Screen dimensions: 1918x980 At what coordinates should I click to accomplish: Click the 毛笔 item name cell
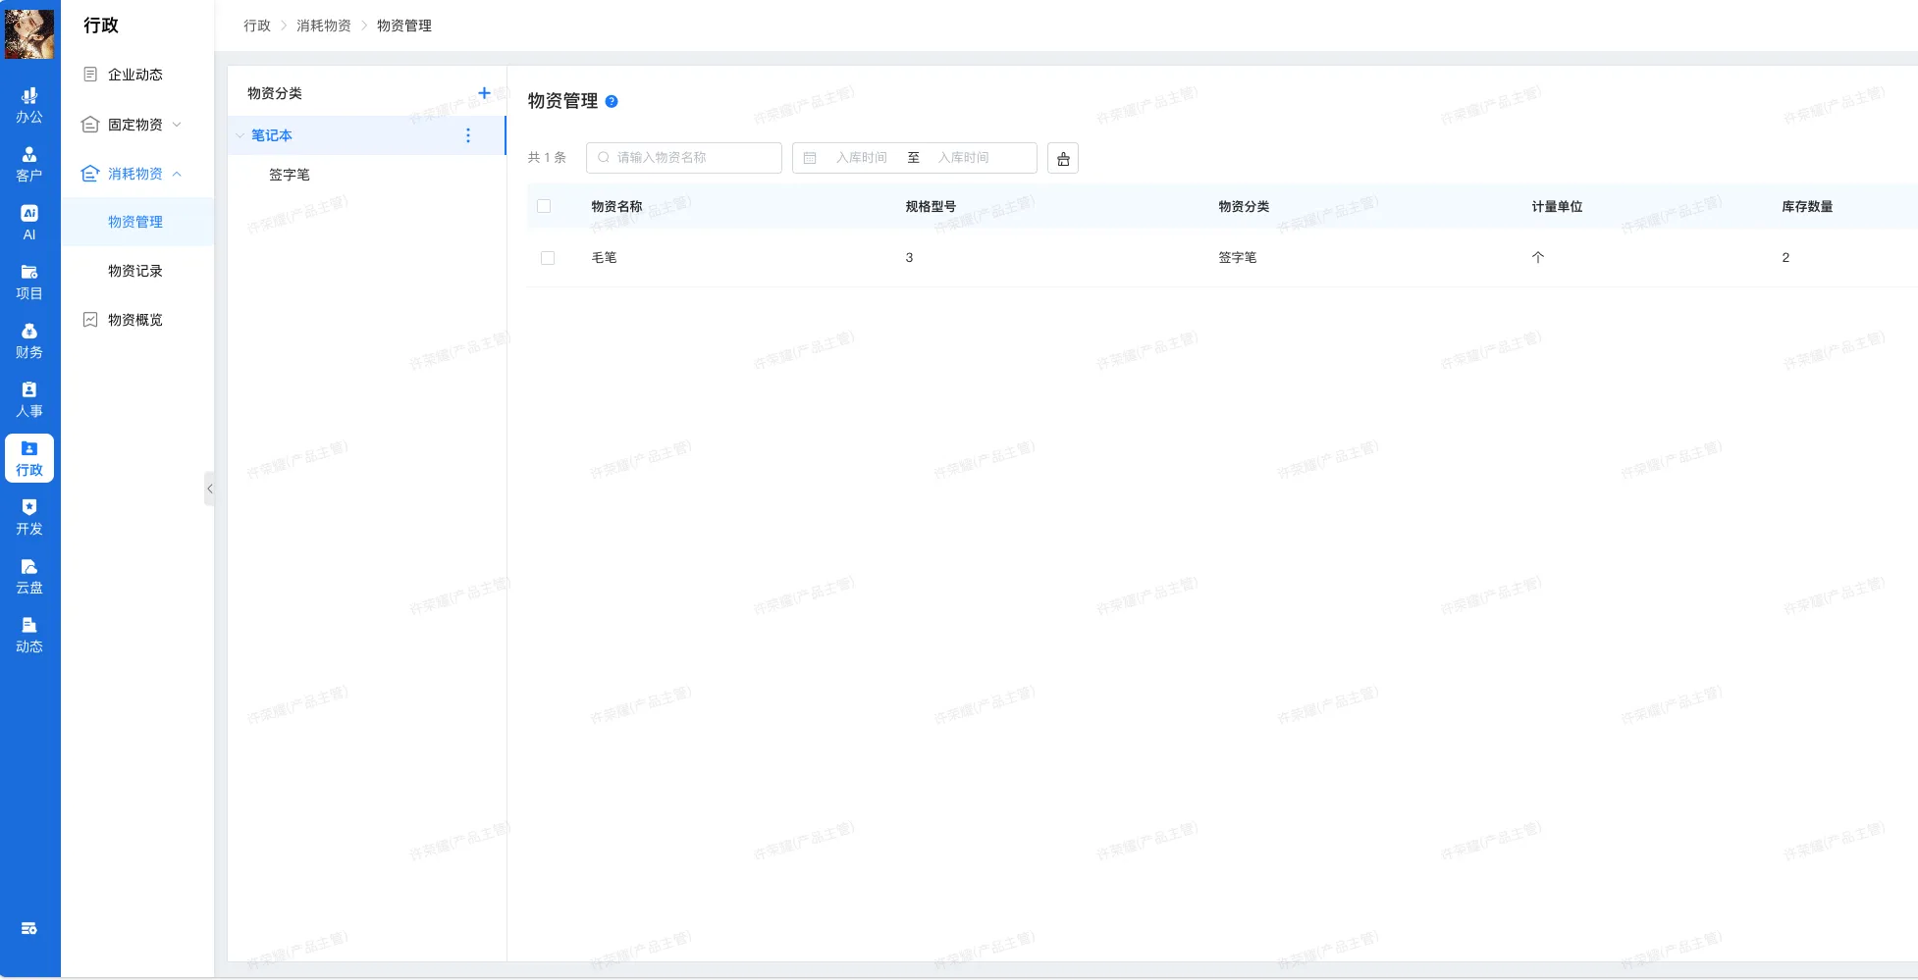pyautogui.click(x=604, y=258)
